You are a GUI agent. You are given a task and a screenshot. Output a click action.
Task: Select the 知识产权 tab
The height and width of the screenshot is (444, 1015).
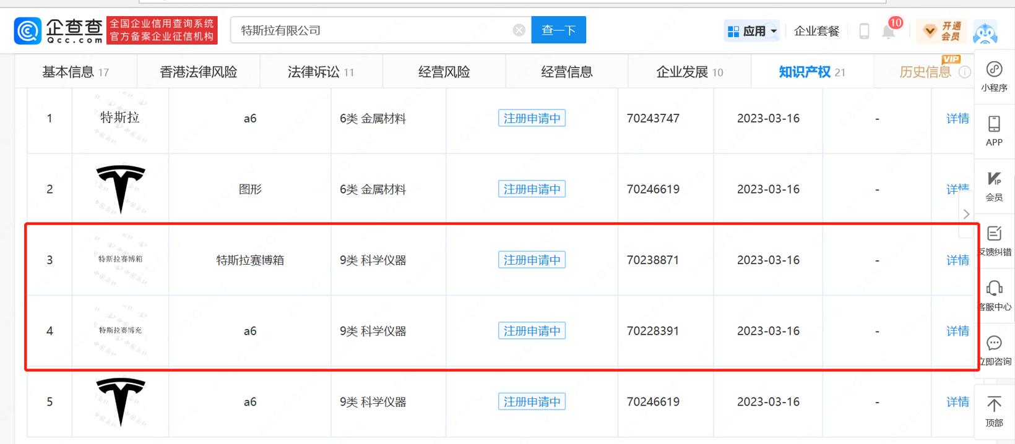812,72
